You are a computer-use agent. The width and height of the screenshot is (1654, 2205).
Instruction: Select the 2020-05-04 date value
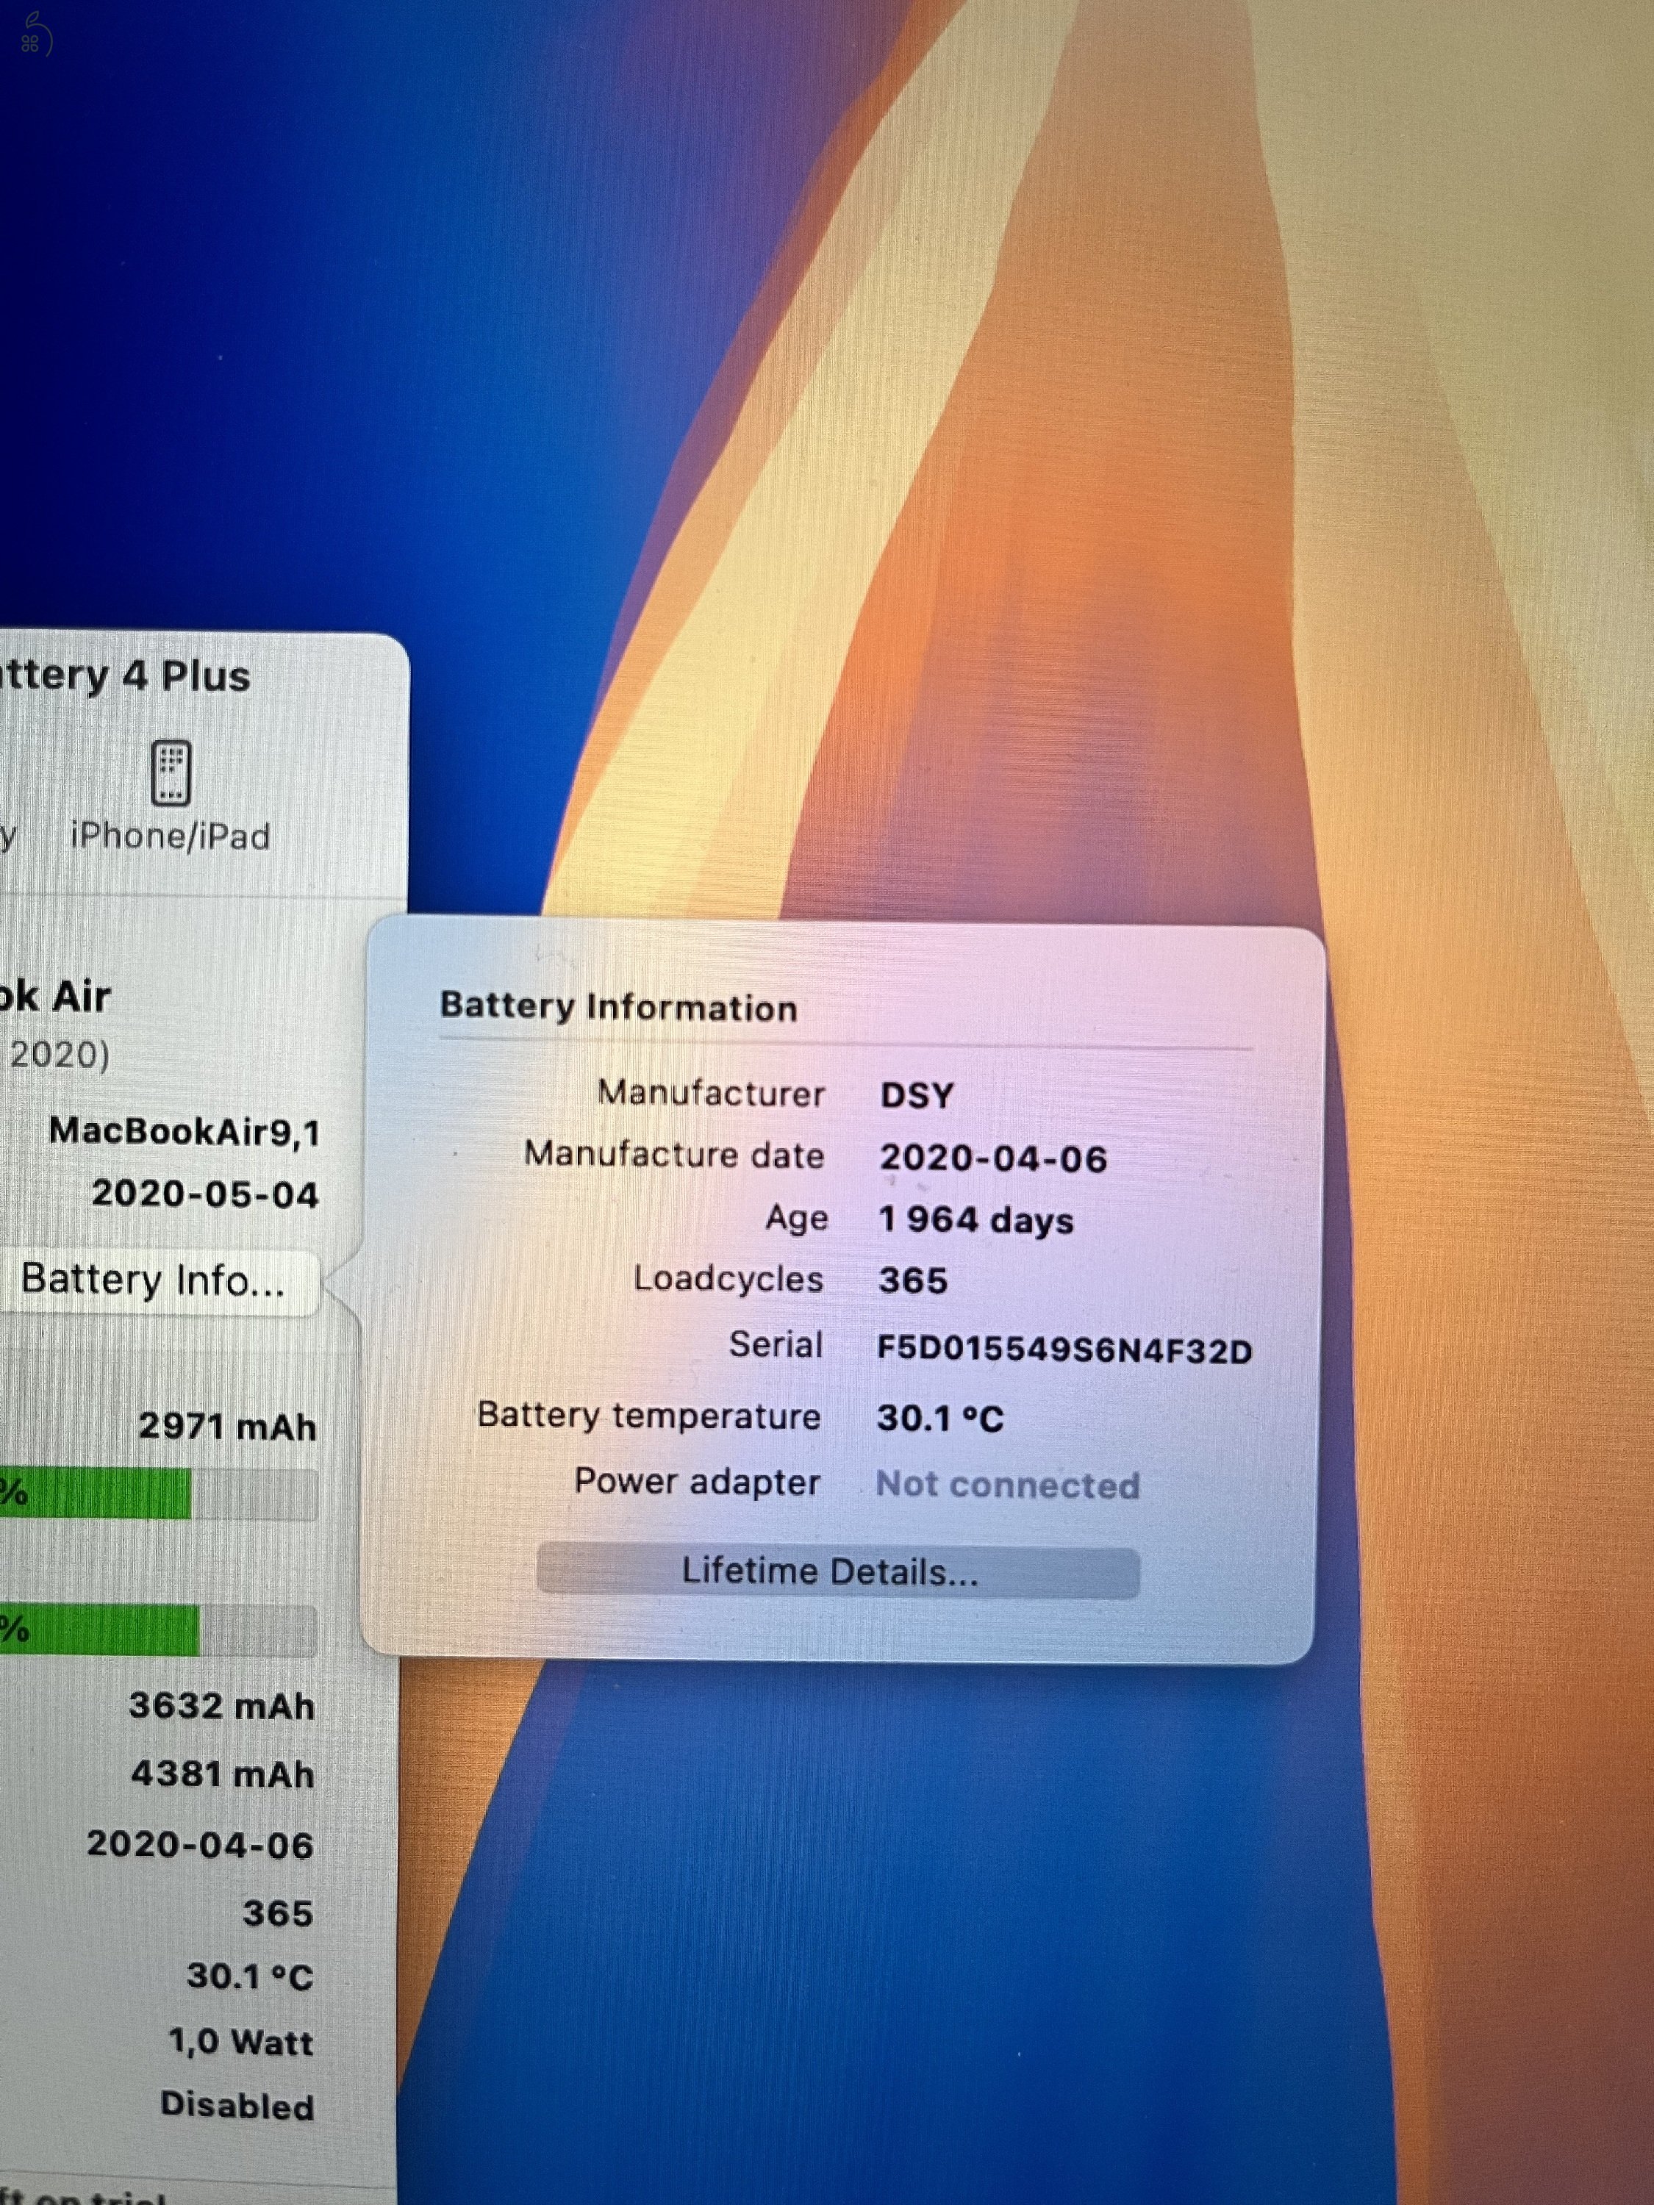click(204, 1194)
